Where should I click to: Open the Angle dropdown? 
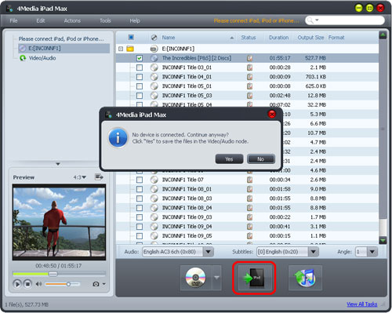coord(372,252)
